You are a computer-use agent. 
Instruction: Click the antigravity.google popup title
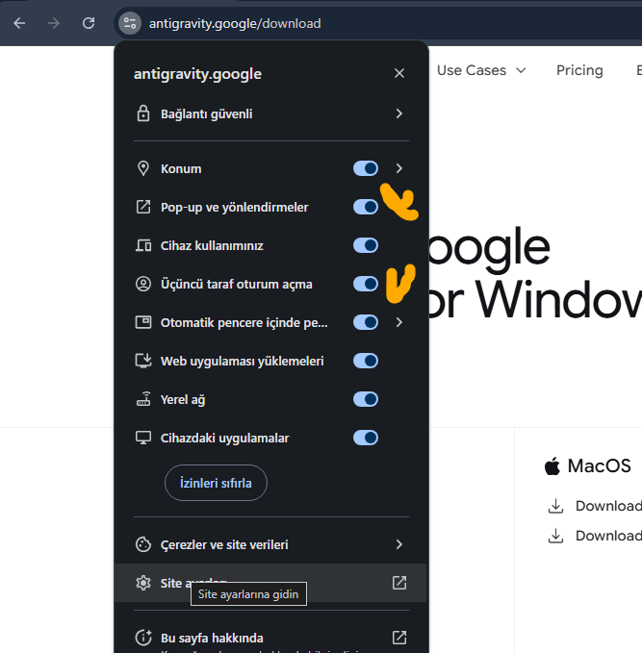coord(197,74)
